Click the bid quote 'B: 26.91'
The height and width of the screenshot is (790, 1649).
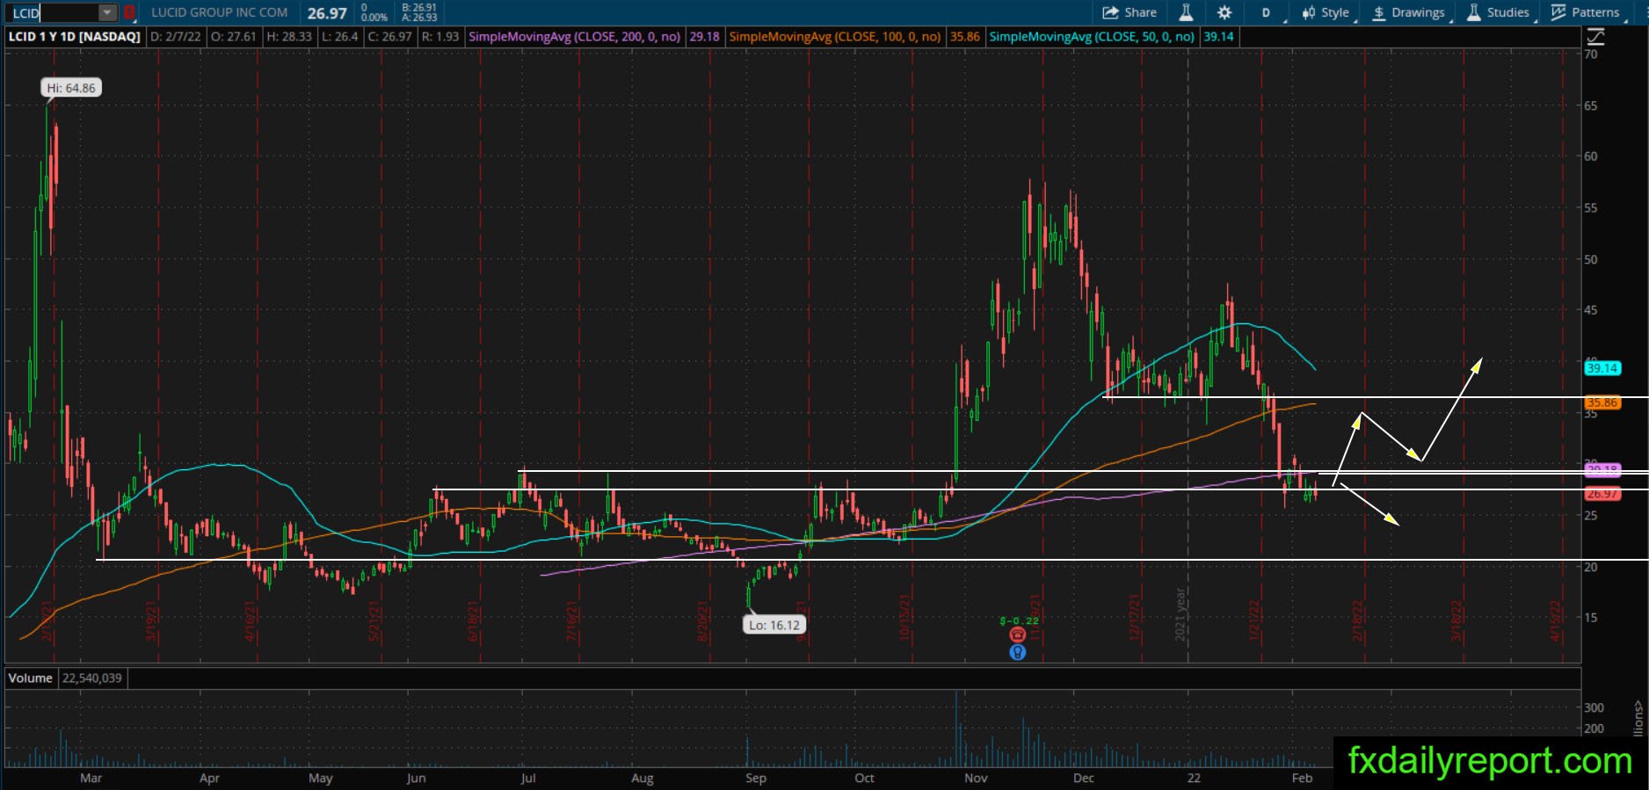tap(419, 8)
